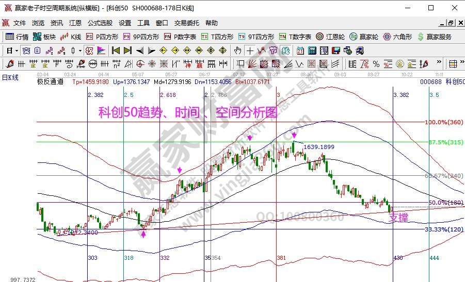Screen dimensions: 465x282
Task: Toggle the crosshair cursor mode
Action: tap(250, 51)
